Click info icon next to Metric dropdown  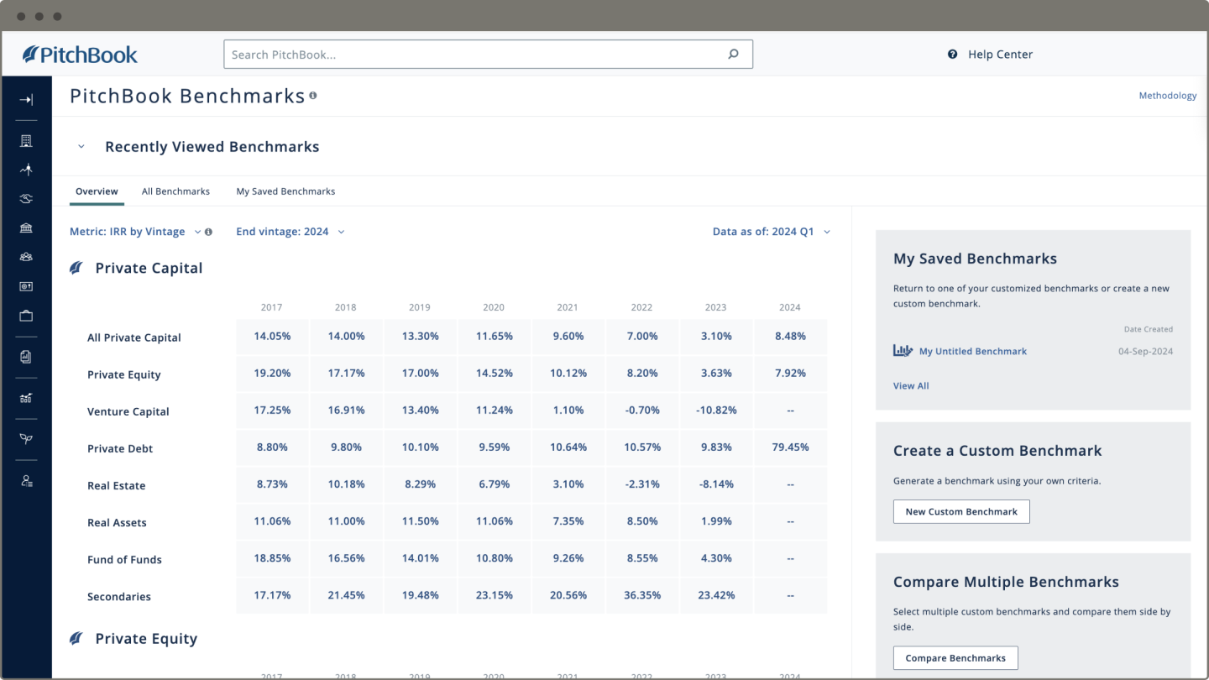pyautogui.click(x=208, y=232)
